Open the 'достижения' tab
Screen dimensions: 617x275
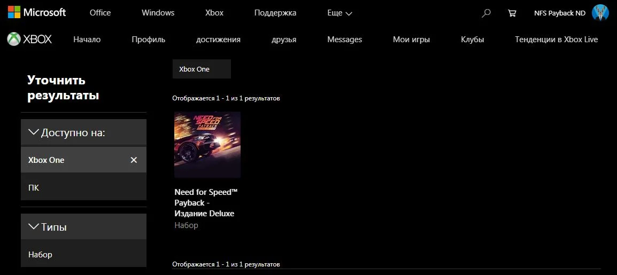click(218, 40)
